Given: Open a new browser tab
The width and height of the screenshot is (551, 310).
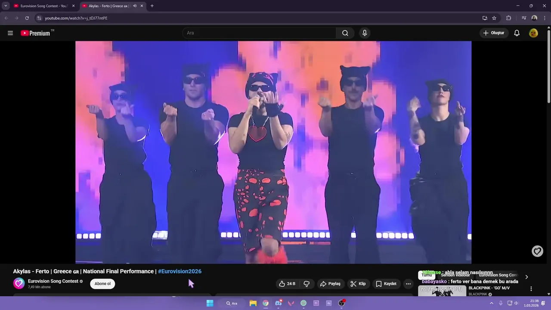Looking at the screenshot, I should (x=152, y=6).
